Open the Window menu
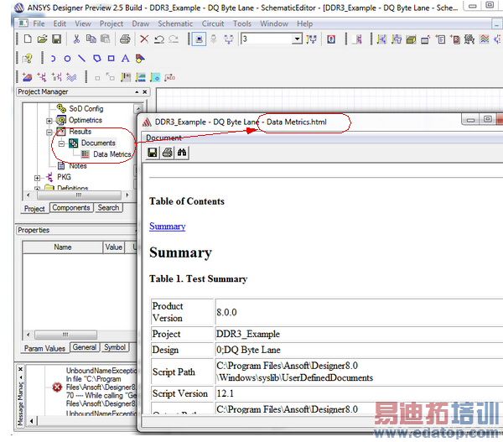The height and width of the screenshot is (442, 503). click(274, 23)
